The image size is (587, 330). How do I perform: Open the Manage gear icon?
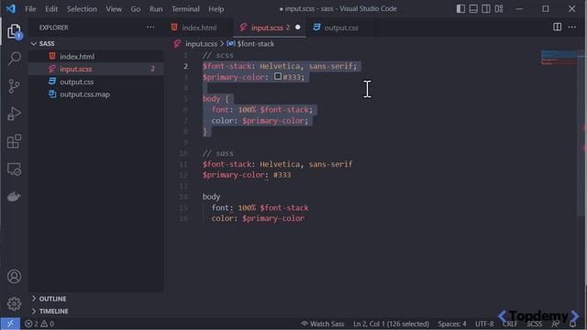(x=15, y=303)
